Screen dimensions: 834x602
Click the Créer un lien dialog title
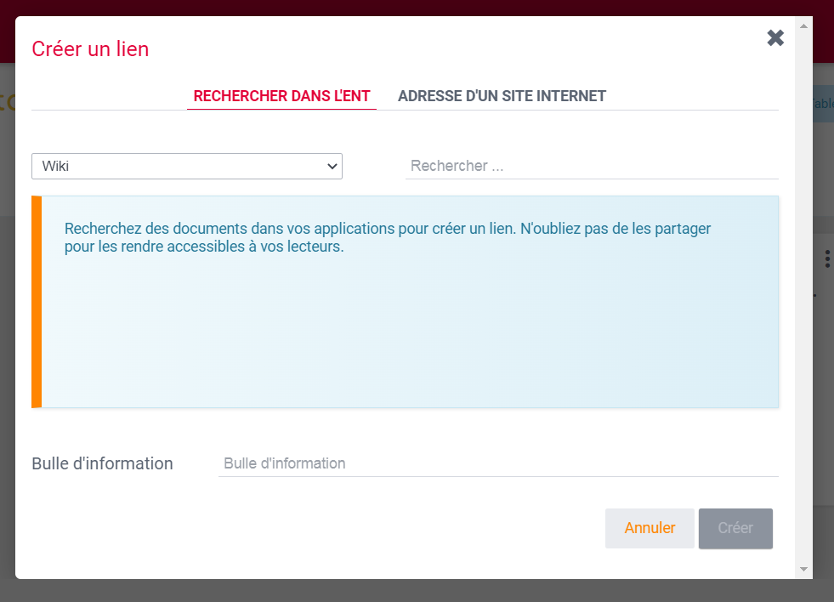click(90, 49)
